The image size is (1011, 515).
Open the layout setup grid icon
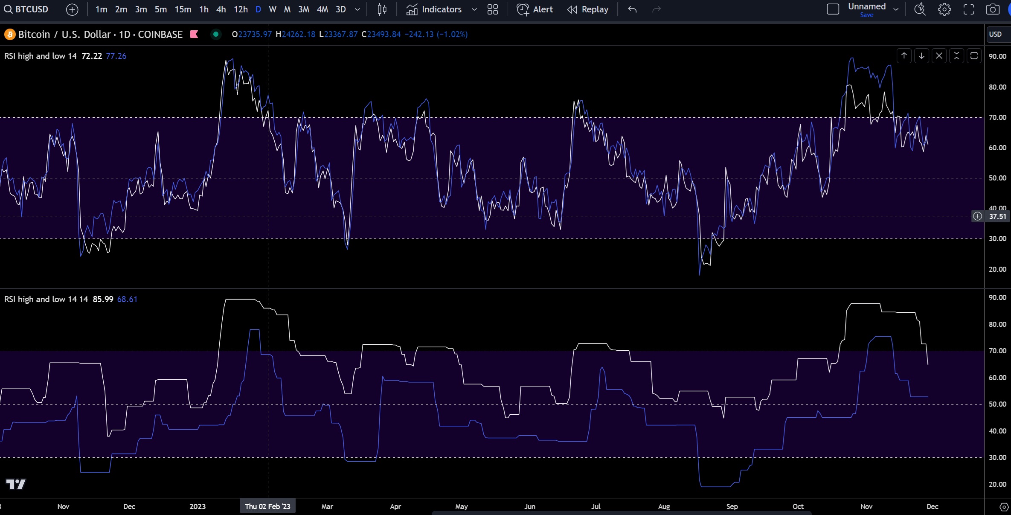click(x=492, y=9)
